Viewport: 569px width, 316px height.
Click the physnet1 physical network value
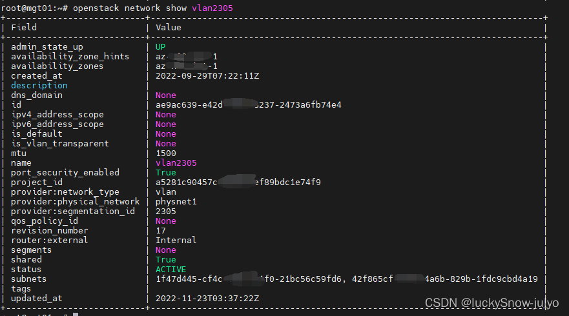point(176,202)
